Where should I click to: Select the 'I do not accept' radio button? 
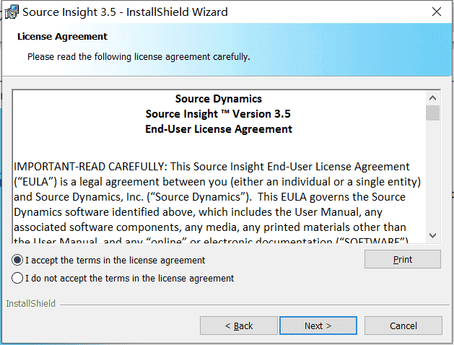point(17,278)
